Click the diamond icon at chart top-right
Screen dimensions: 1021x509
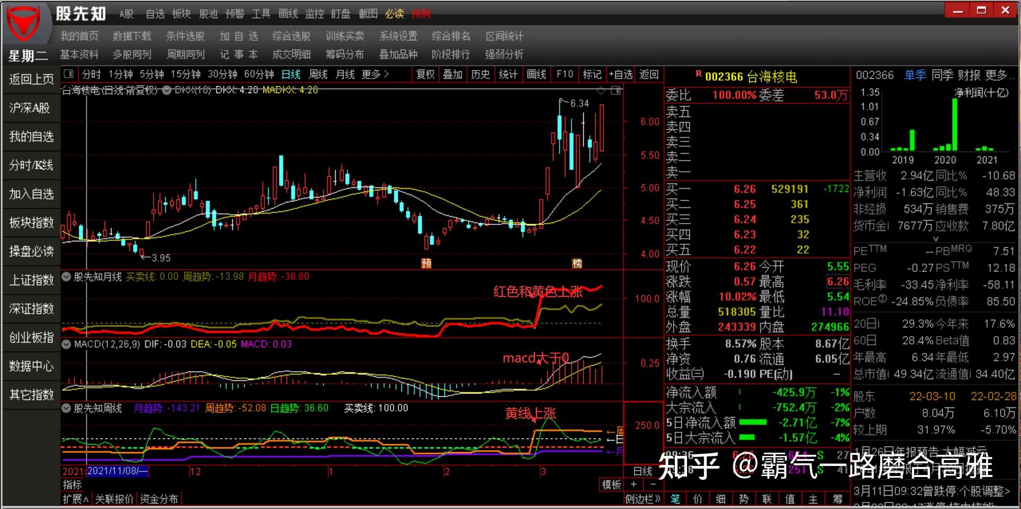pos(601,91)
